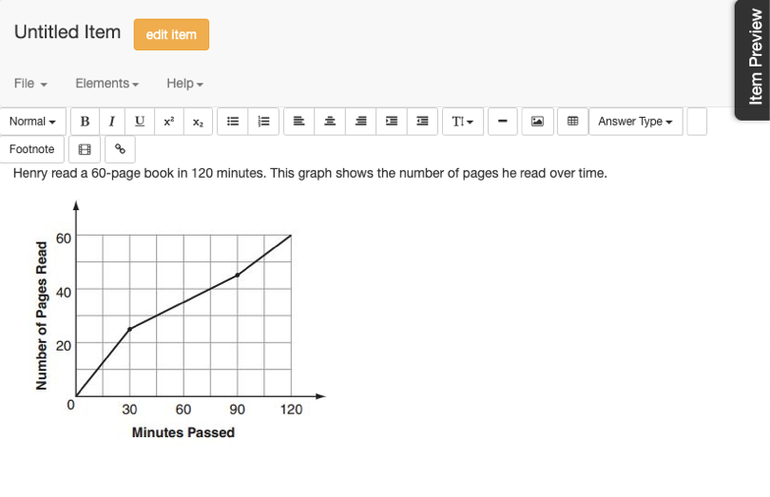
Task: Insert a bulleted list
Action: [233, 122]
